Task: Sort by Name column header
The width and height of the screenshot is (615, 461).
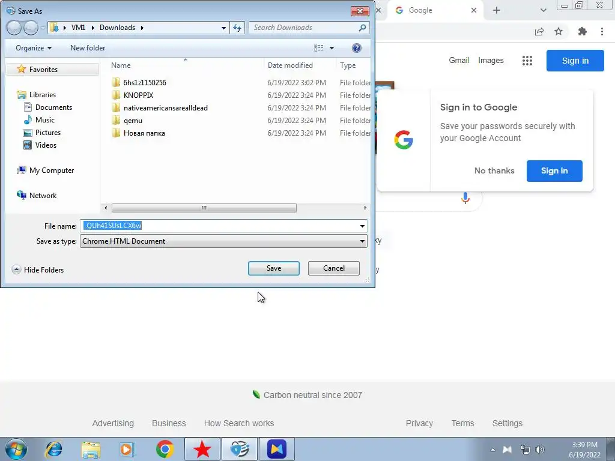Action: [x=121, y=65]
